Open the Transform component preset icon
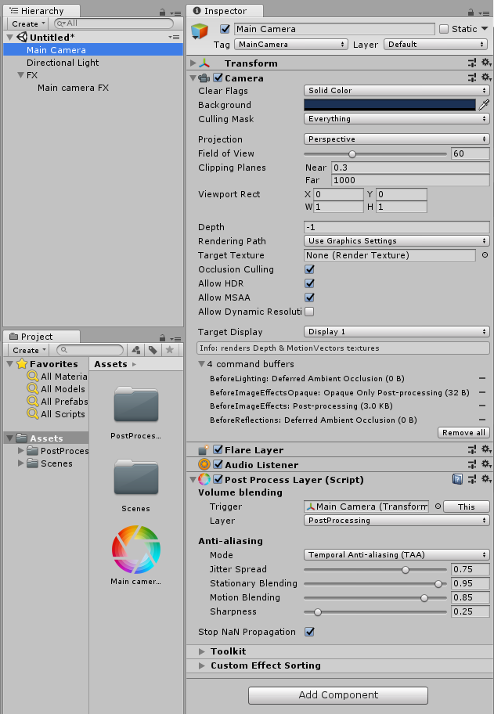The width and height of the screenshot is (494, 714). click(x=472, y=63)
